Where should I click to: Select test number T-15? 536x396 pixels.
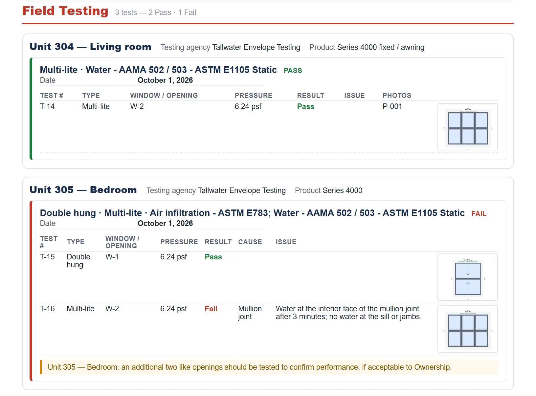click(x=47, y=257)
